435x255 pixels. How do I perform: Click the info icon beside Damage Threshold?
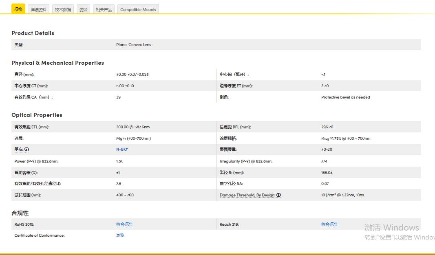click(x=279, y=195)
